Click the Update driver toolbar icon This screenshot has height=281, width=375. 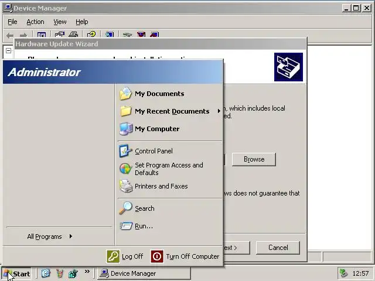pos(127,35)
